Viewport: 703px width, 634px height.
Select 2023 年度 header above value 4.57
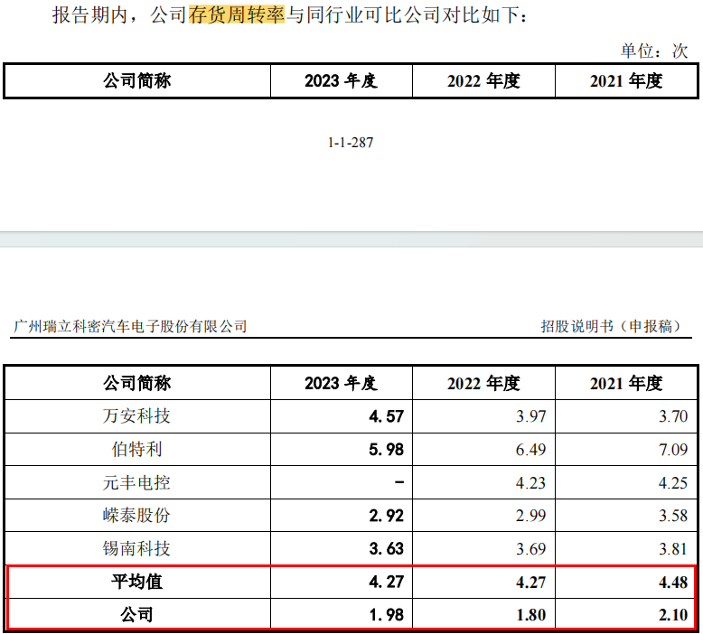coord(342,383)
